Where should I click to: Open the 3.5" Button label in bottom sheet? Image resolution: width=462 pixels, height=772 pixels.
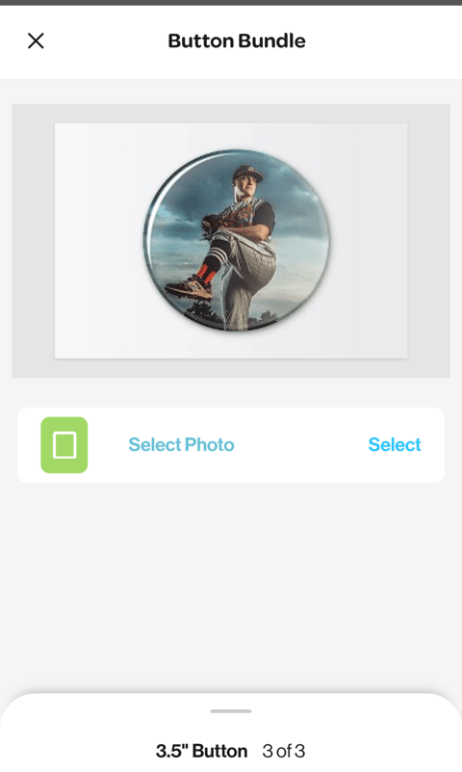coord(201,751)
